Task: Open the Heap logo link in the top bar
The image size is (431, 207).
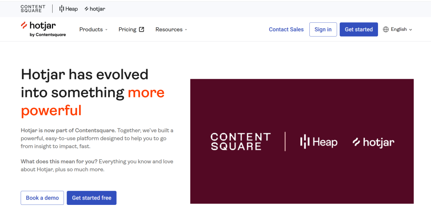Action: pyautogui.click(x=69, y=8)
